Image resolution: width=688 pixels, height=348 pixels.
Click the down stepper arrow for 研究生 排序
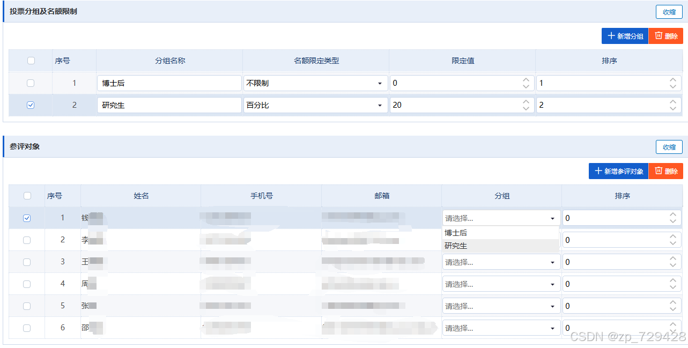(x=673, y=108)
